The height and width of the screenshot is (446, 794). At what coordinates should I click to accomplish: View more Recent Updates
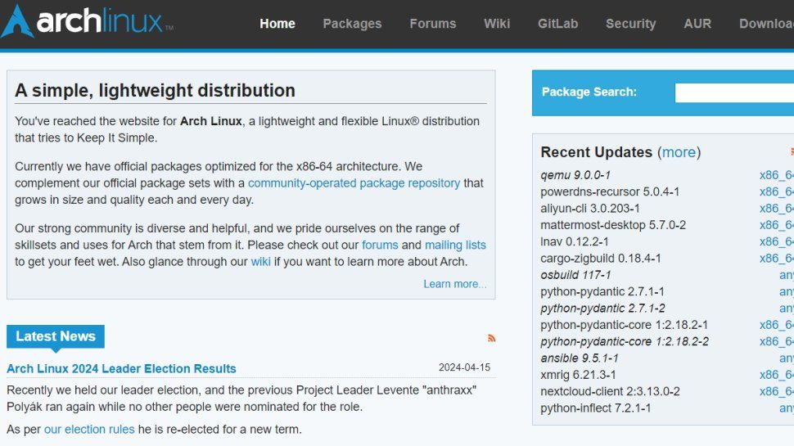pyautogui.click(x=679, y=152)
